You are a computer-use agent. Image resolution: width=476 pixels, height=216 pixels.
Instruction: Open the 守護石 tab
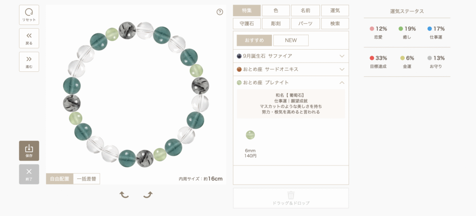(x=247, y=24)
